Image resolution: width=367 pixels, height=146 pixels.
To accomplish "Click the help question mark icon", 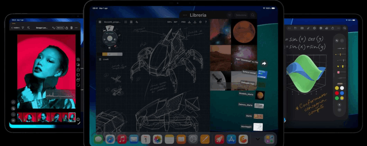I will pyautogui.click(x=205, y=22).
